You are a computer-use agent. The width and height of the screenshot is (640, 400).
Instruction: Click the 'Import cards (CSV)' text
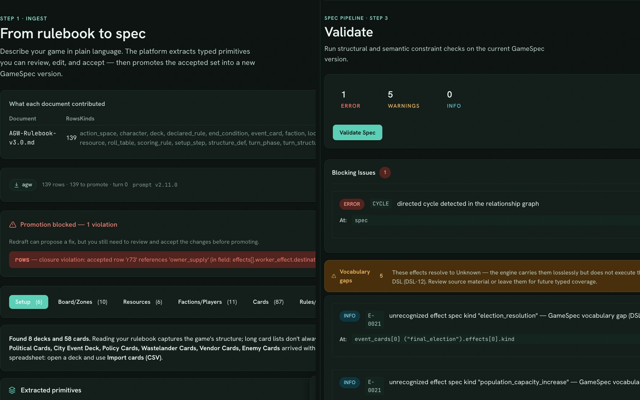(x=134, y=357)
